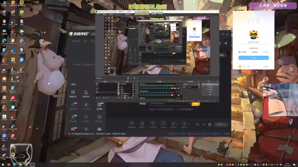Move the selected source down in OBS
The image size is (298, 167).
pyautogui.click(x=132, y=98)
